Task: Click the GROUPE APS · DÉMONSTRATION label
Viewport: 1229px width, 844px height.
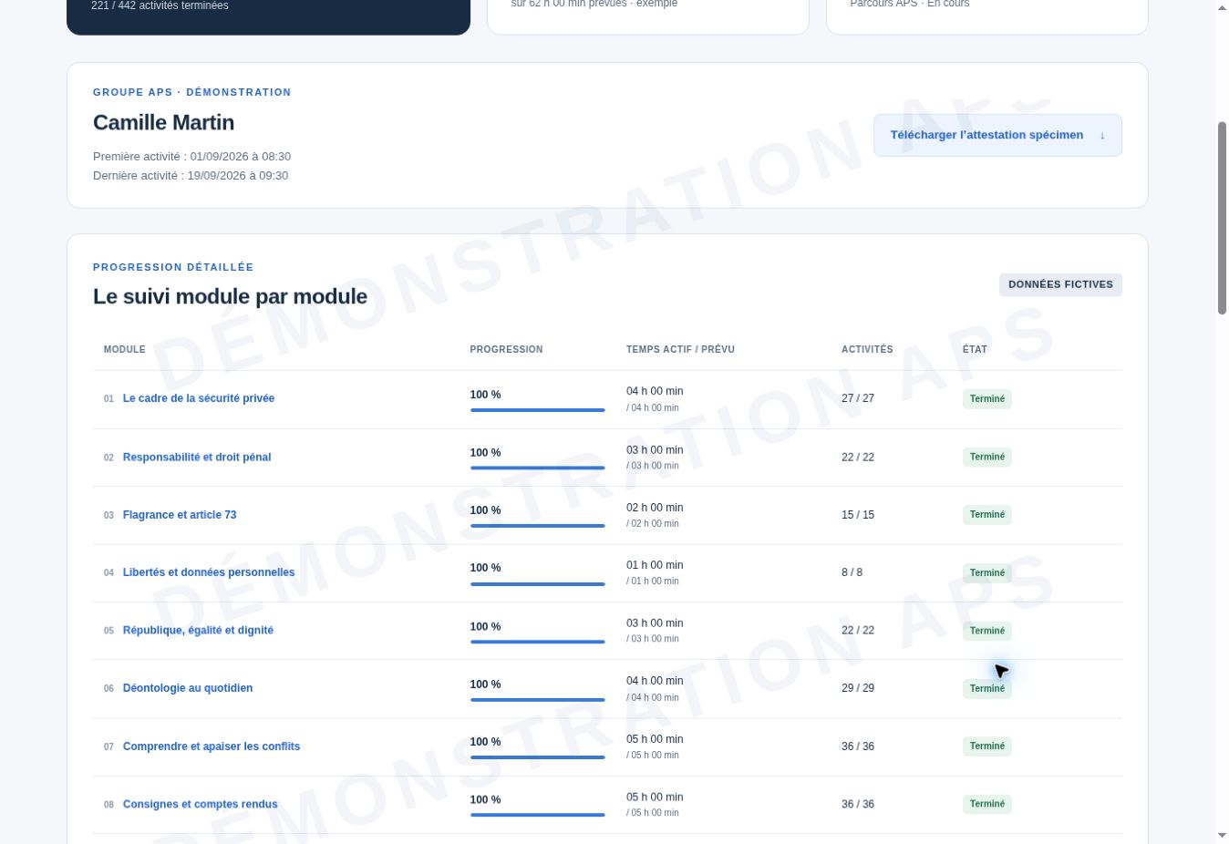Action: [192, 92]
